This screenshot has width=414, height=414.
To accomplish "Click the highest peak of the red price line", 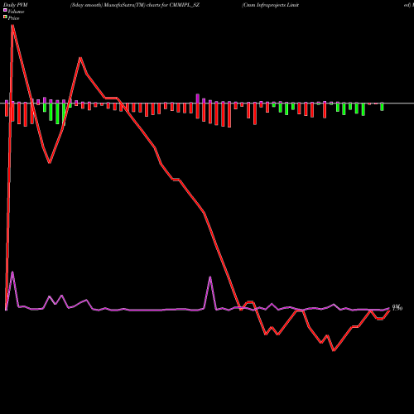I will tap(12, 25).
